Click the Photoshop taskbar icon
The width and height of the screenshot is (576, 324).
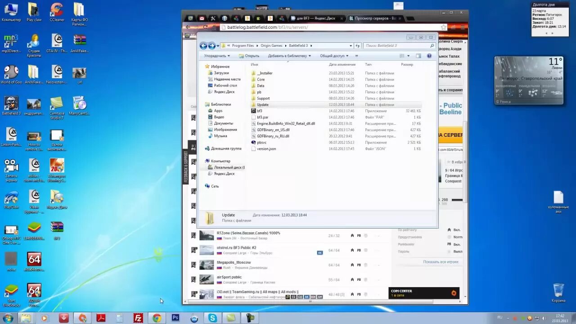pos(175,318)
